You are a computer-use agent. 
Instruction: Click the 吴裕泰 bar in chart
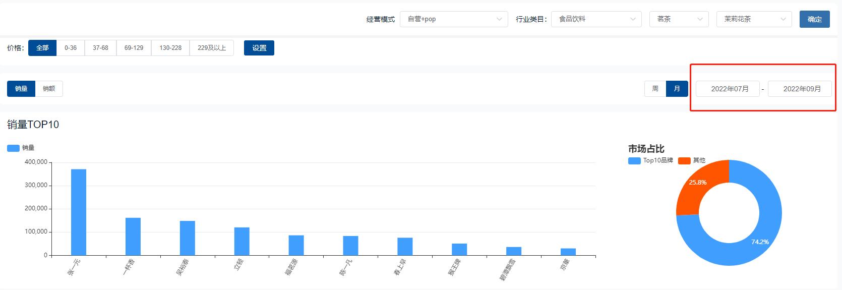tap(188, 238)
